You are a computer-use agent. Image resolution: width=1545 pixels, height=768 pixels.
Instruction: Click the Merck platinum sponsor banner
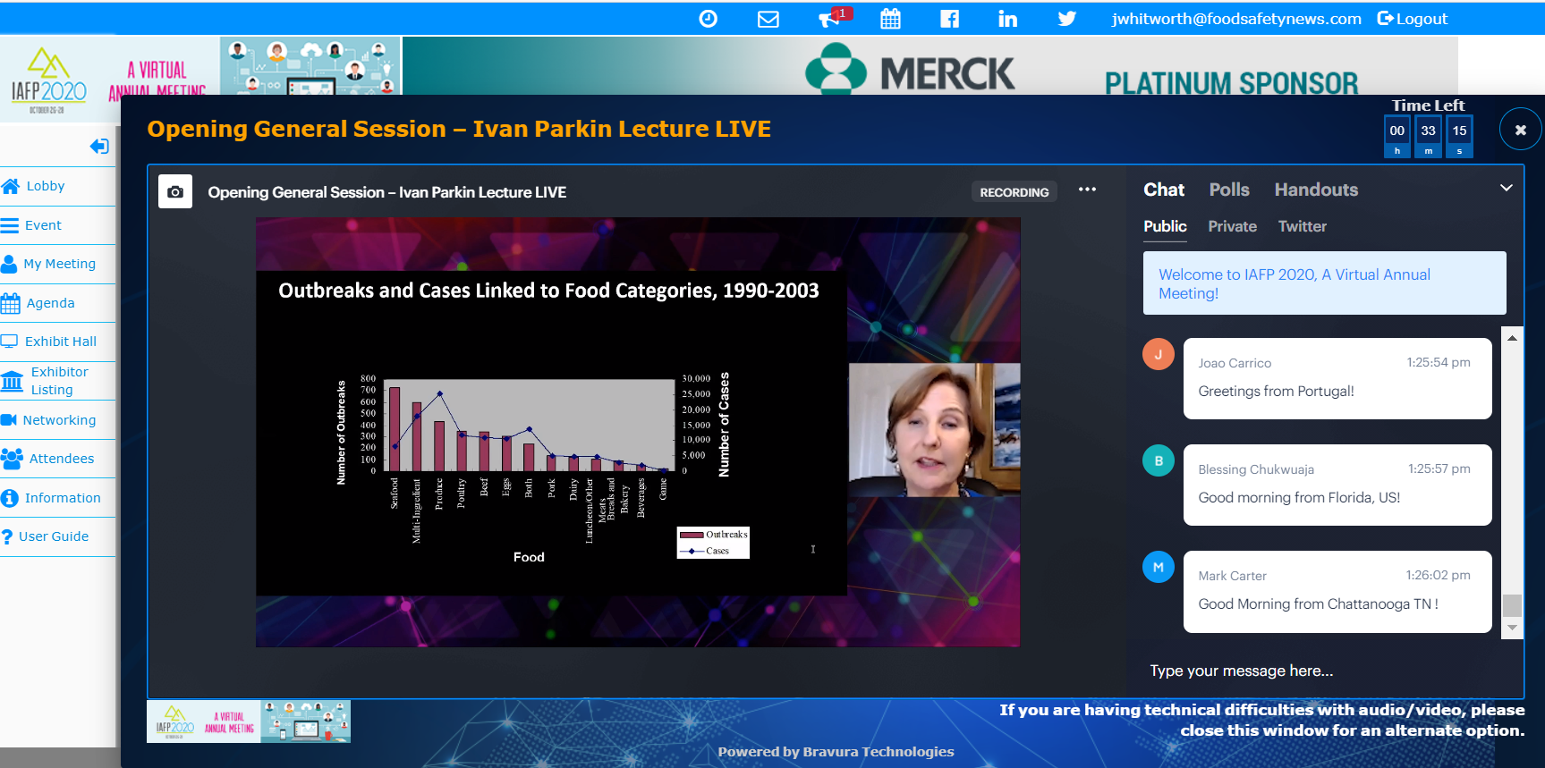tap(930, 67)
